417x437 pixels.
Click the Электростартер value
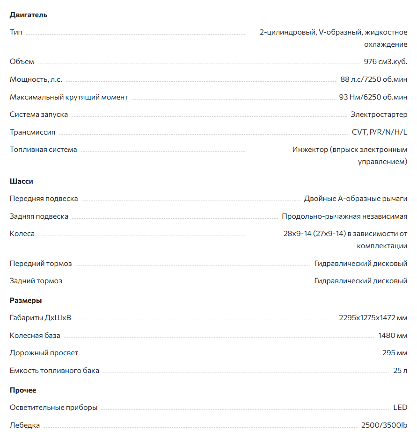(379, 115)
